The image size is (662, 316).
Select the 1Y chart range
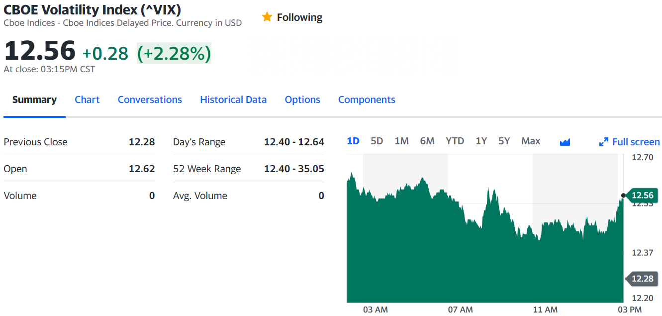pos(481,141)
